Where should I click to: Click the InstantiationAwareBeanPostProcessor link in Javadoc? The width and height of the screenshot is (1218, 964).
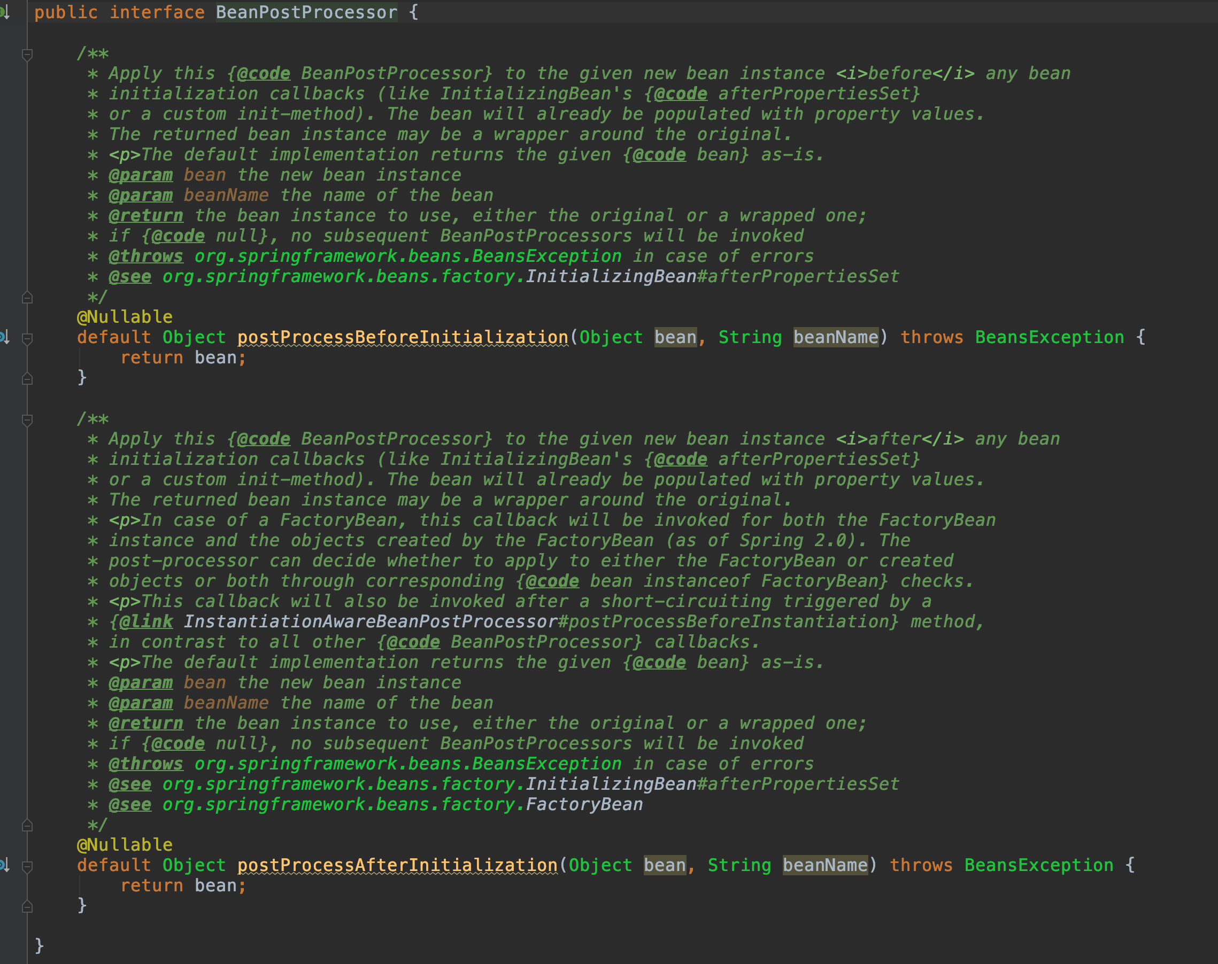pyautogui.click(x=371, y=621)
